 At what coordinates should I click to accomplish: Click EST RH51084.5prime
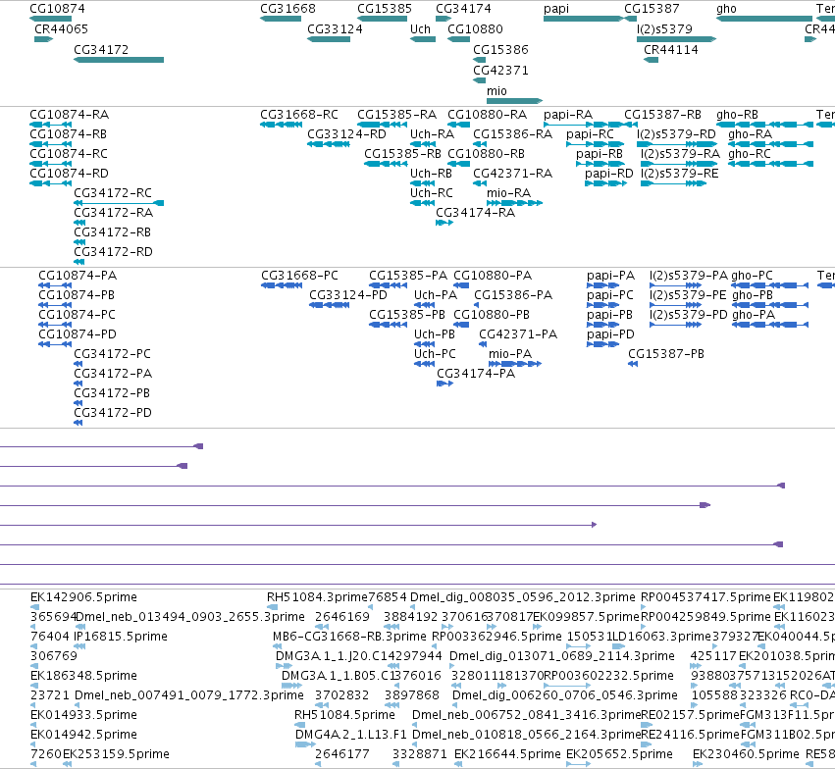[x=344, y=715]
